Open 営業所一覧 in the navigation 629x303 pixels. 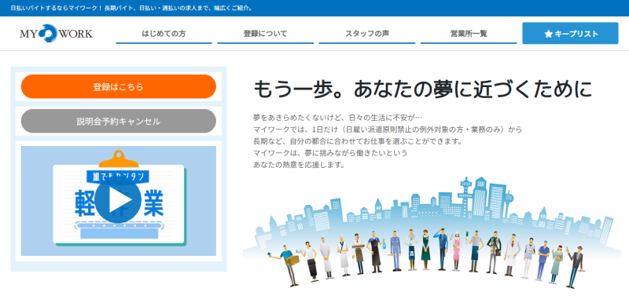click(x=469, y=34)
